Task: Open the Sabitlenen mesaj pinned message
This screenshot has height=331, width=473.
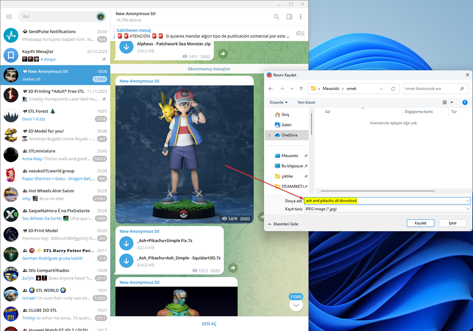Action: pos(203,33)
